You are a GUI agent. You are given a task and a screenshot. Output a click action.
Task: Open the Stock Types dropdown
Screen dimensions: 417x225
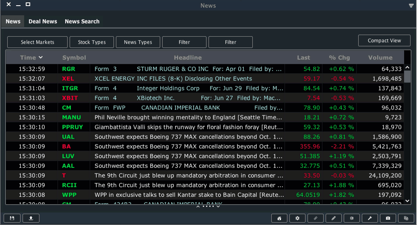pyautogui.click(x=92, y=42)
